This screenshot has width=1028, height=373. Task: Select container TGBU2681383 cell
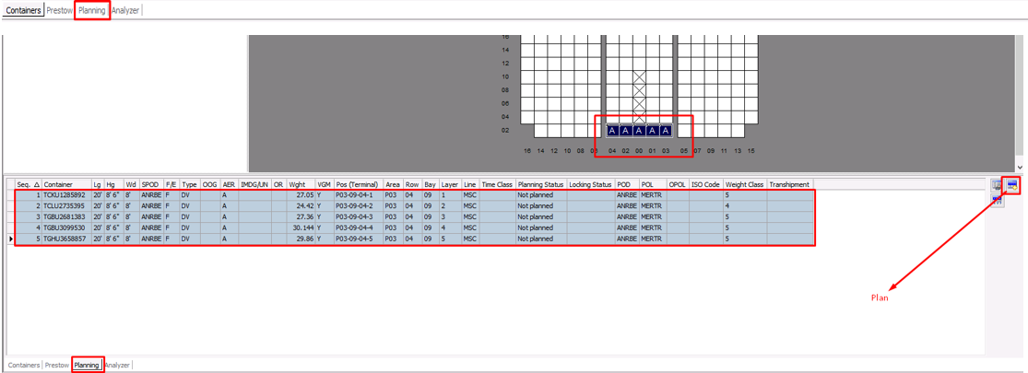pos(66,216)
